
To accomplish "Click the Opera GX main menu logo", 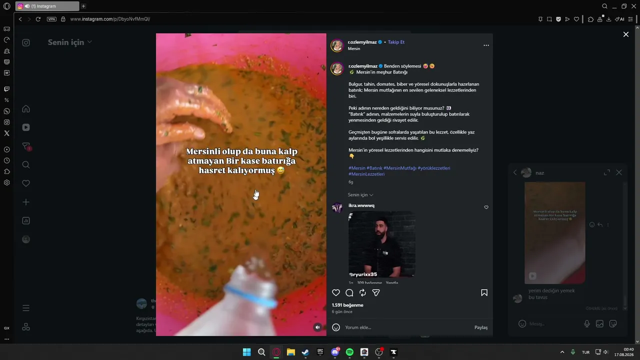I will pyautogui.click(x=6, y=6).
